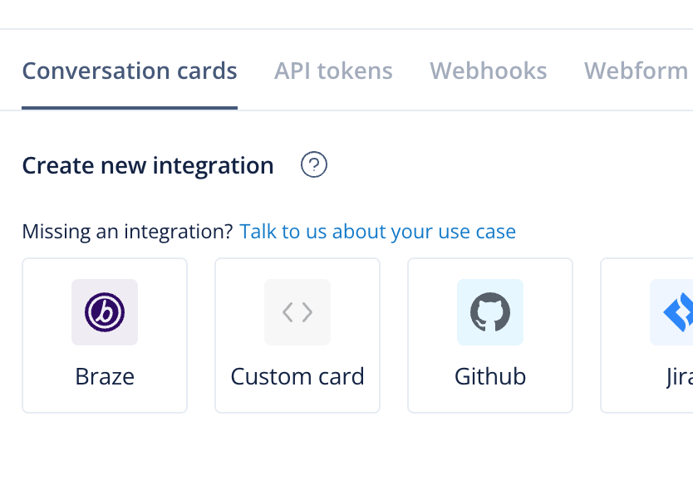Click the Custom card code brackets icon

coord(297,312)
